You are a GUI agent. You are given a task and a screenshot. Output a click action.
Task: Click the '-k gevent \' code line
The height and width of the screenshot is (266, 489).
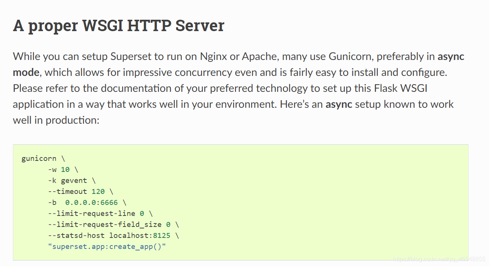[x=72, y=181]
